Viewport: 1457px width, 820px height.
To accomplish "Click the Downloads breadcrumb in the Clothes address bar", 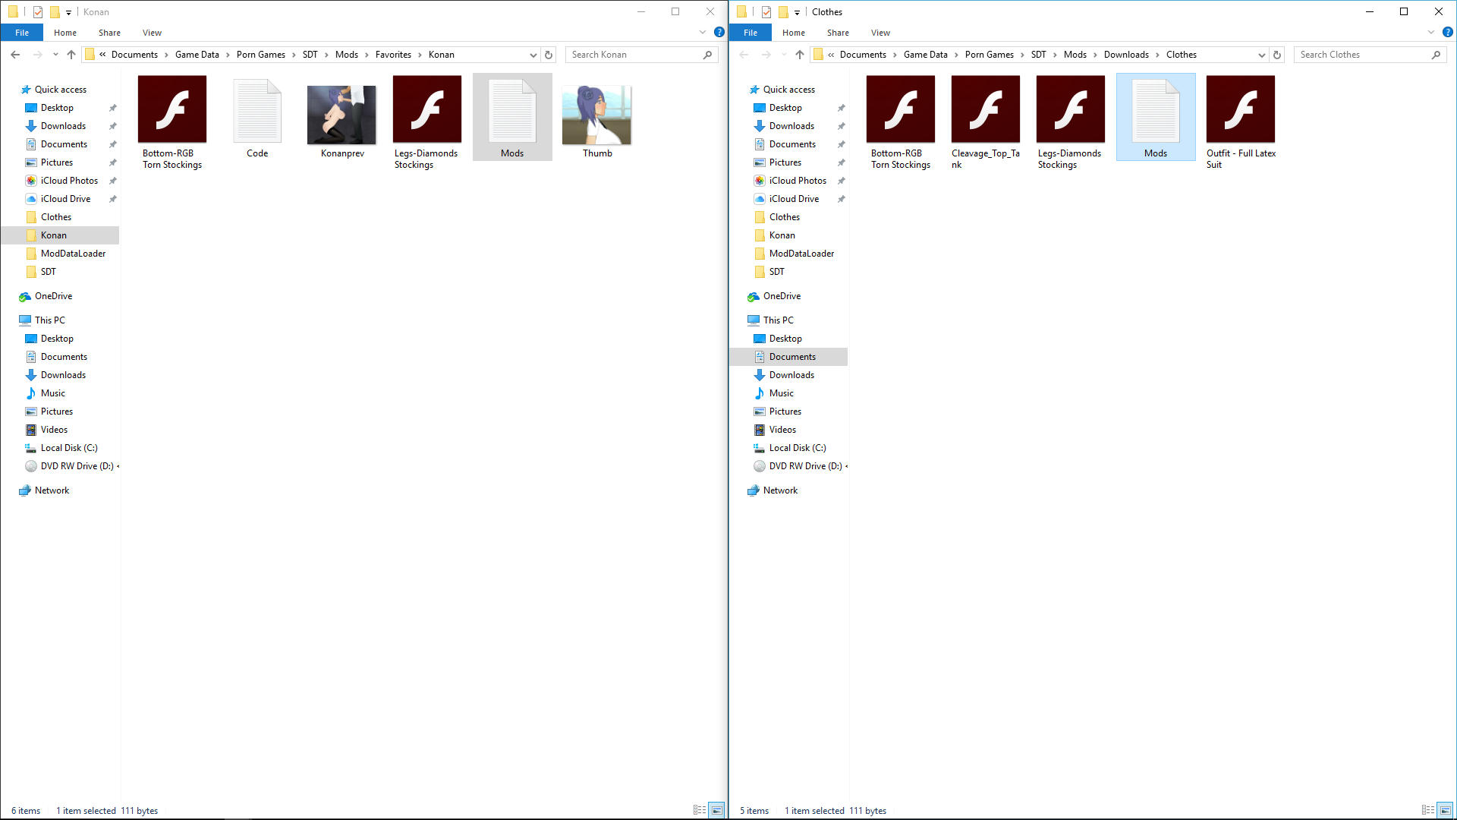I will (x=1126, y=55).
